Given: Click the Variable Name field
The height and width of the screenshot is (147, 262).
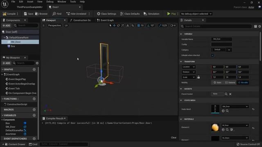Looking at the screenshot, I should (221, 39).
